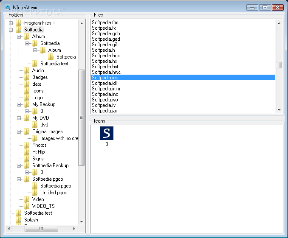Select the Program Files folder icon
Image resolution: width=288 pixels, height=238 pixels.
tap(19, 23)
